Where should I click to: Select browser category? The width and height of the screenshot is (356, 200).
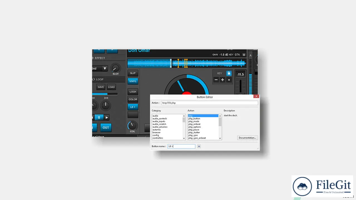[167, 132]
